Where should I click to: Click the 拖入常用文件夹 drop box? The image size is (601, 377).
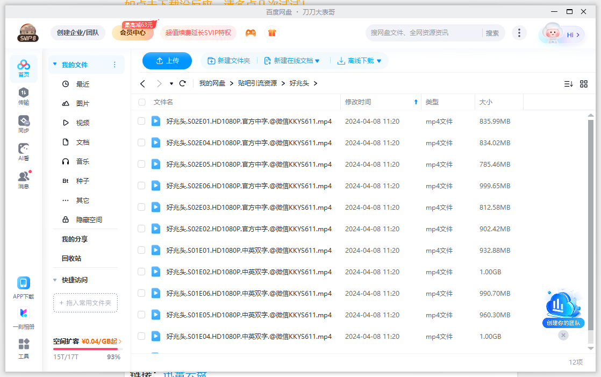click(85, 303)
